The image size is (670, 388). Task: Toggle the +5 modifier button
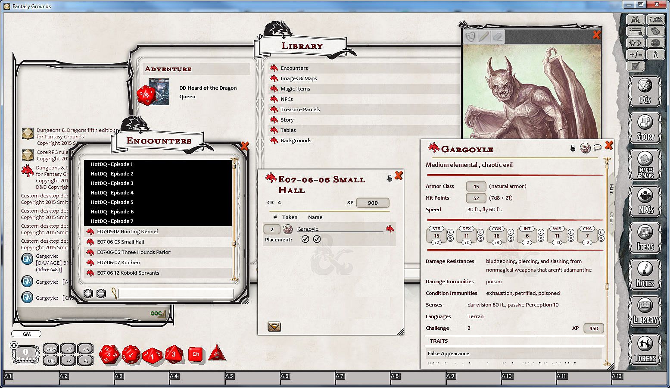85,349
